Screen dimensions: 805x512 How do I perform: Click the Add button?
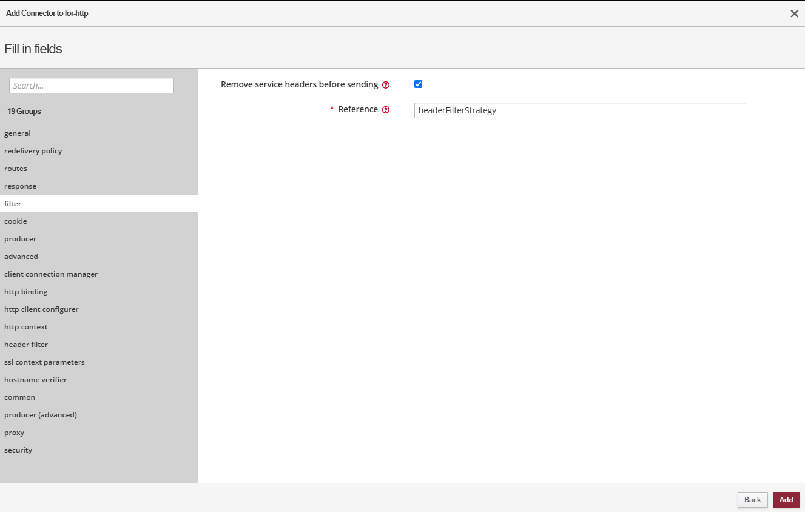click(786, 500)
